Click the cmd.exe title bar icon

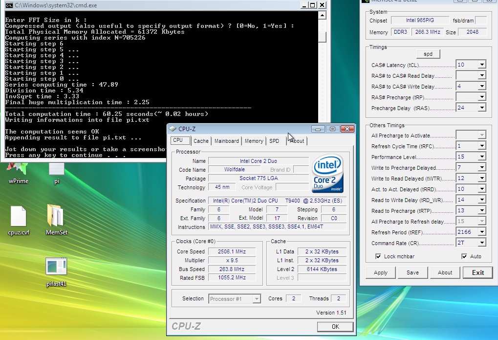point(9,5)
